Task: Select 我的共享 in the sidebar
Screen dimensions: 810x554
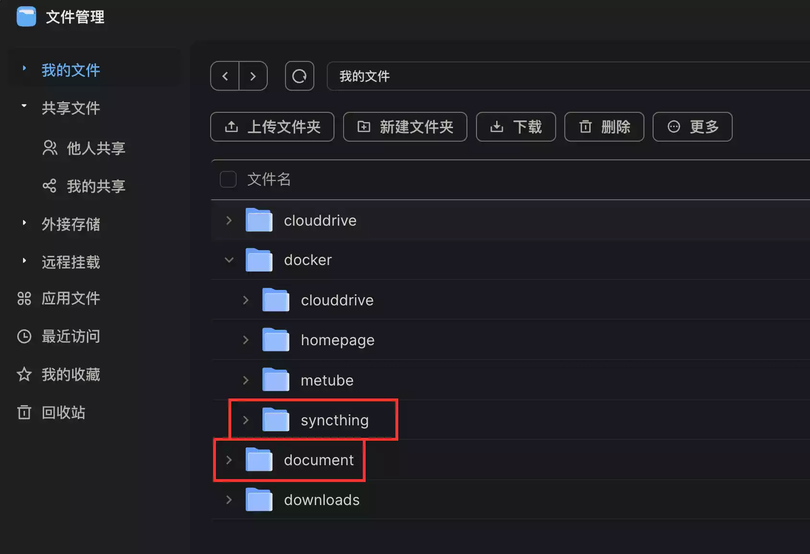Action: pos(95,186)
